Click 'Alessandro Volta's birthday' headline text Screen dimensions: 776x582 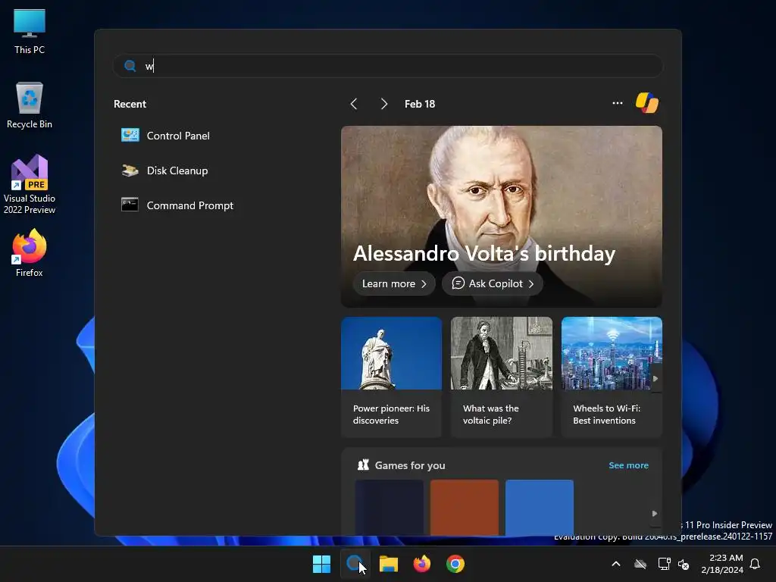pyautogui.click(x=484, y=253)
